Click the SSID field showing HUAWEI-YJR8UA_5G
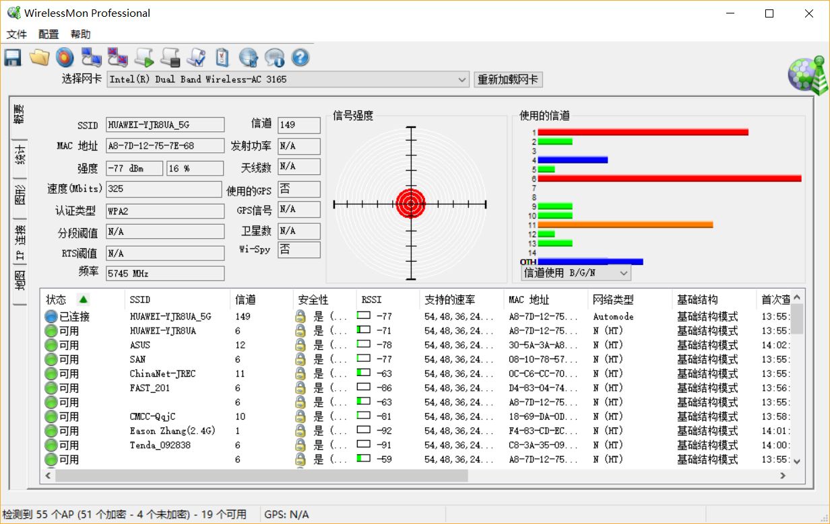The image size is (830, 524). click(165, 125)
